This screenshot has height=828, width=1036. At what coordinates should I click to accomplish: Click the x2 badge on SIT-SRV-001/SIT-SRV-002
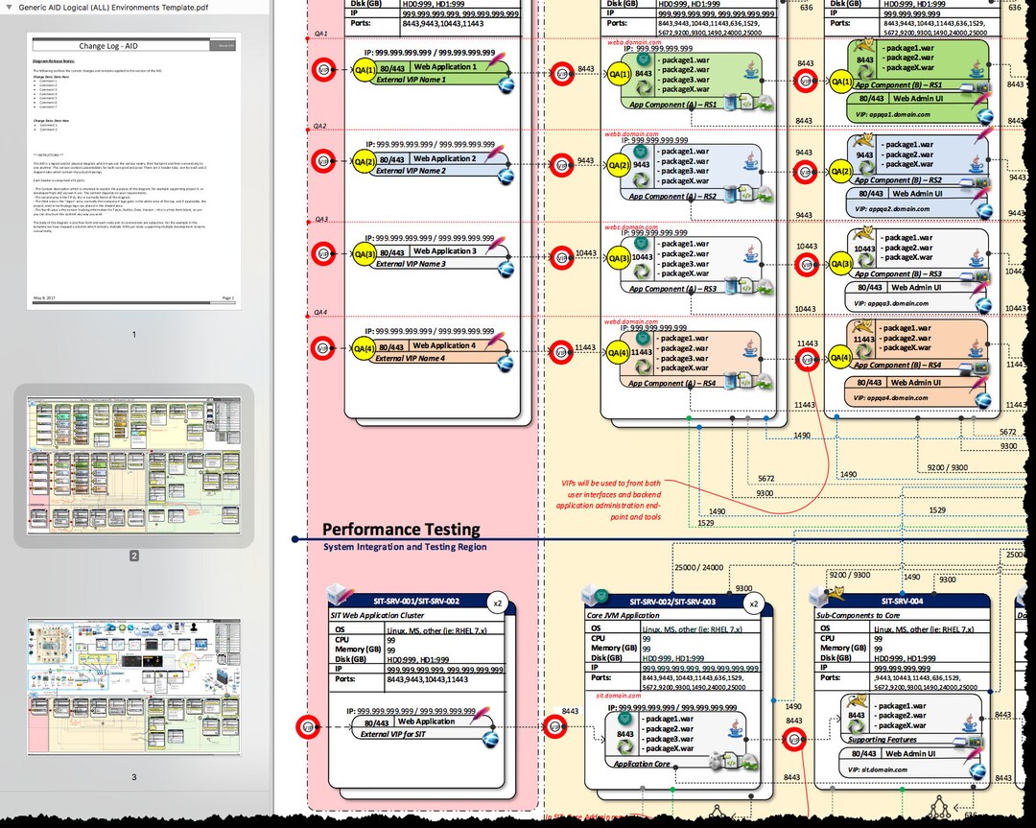[x=498, y=603]
